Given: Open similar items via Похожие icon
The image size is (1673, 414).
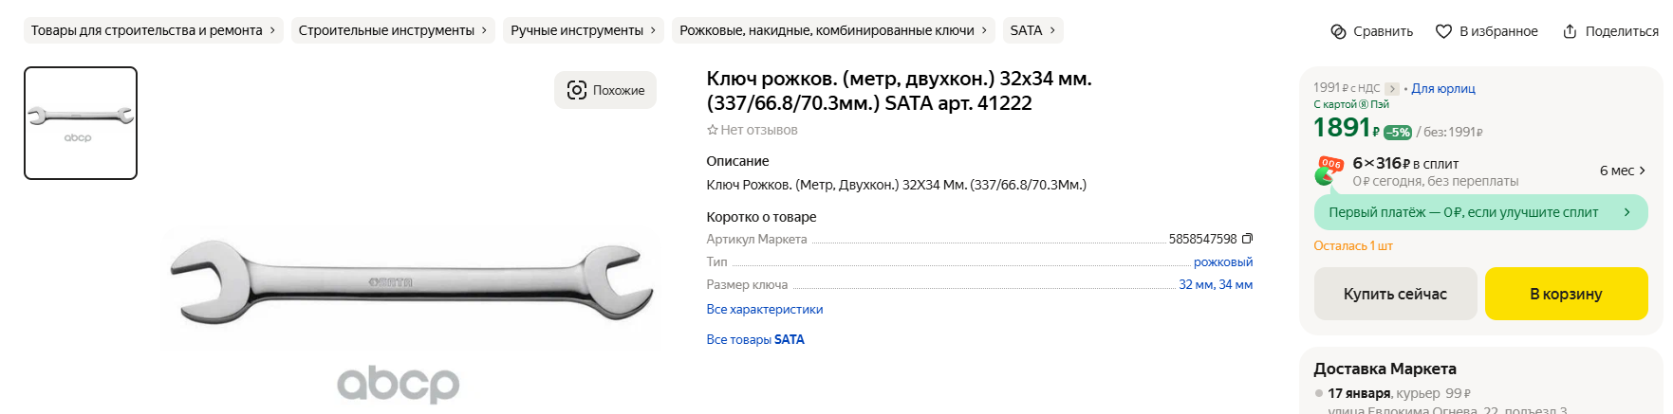Looking at the screenshot, I should pos(577,90).
